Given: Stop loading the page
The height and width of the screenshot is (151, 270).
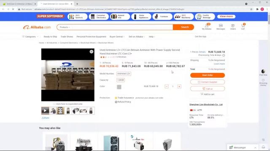Looking at the screenshot, I should tap(13, 9).
